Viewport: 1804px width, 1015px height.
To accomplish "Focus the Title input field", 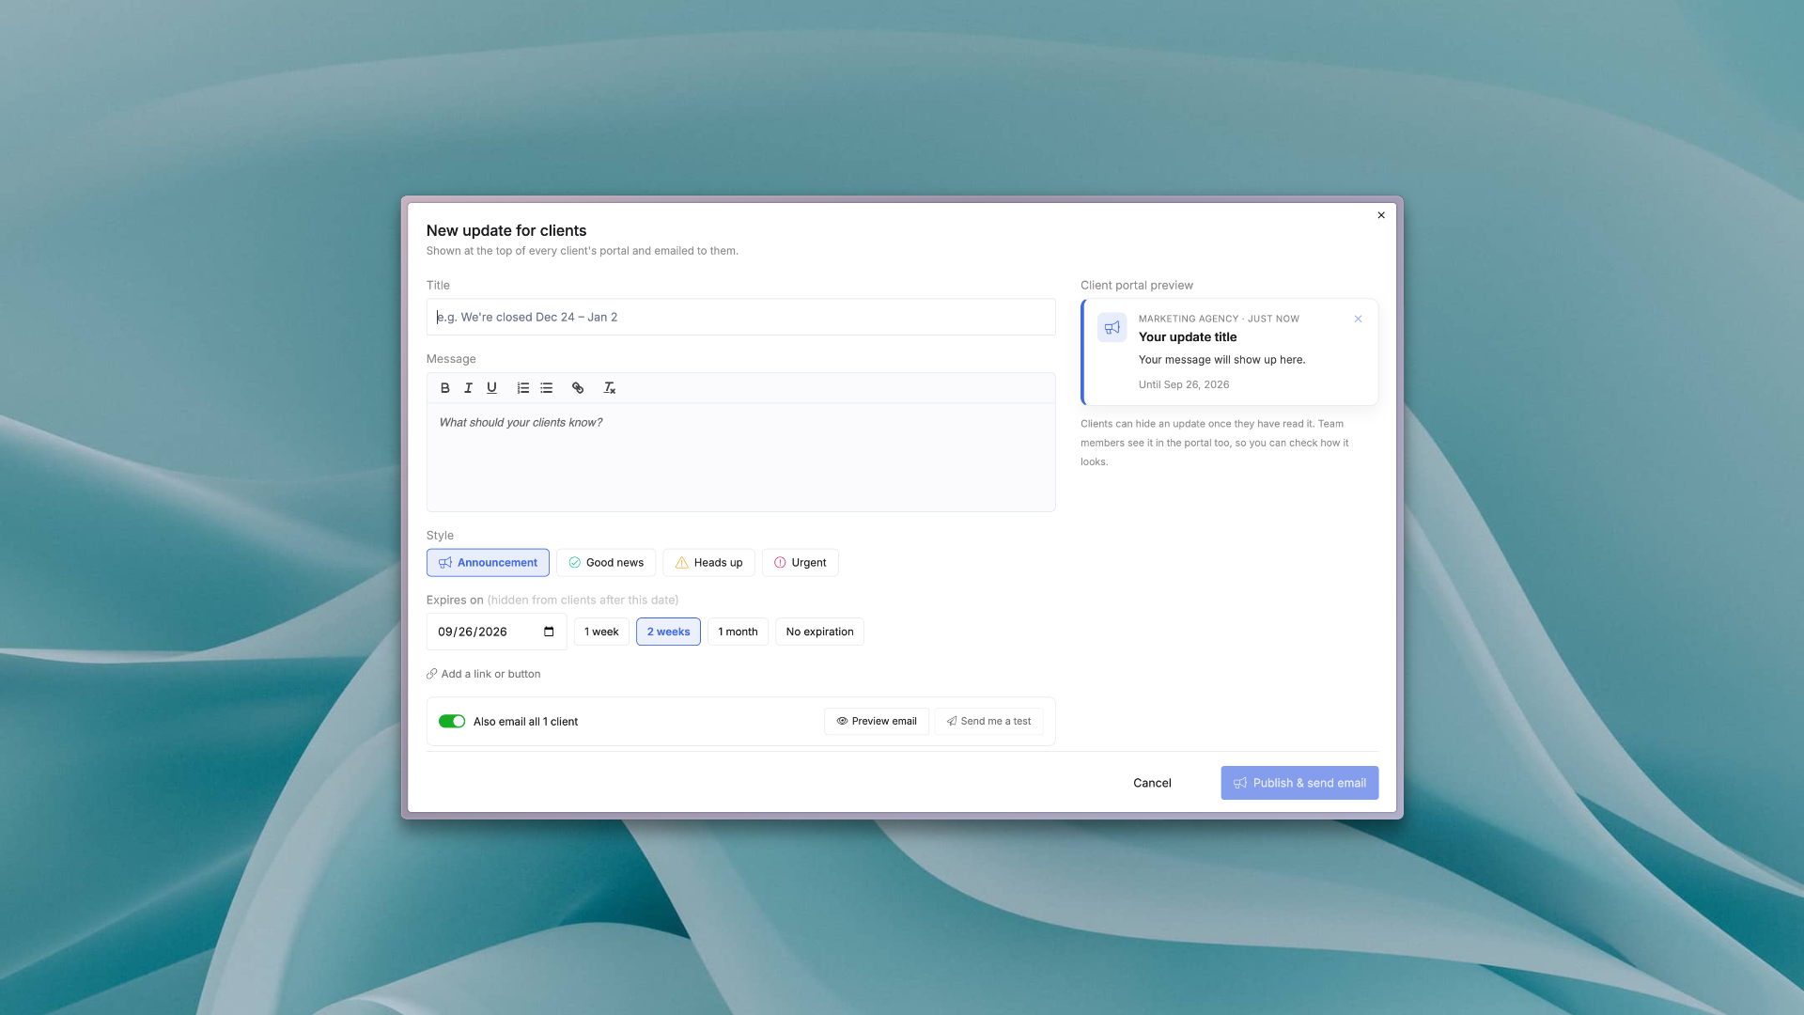I will point(741,317).
